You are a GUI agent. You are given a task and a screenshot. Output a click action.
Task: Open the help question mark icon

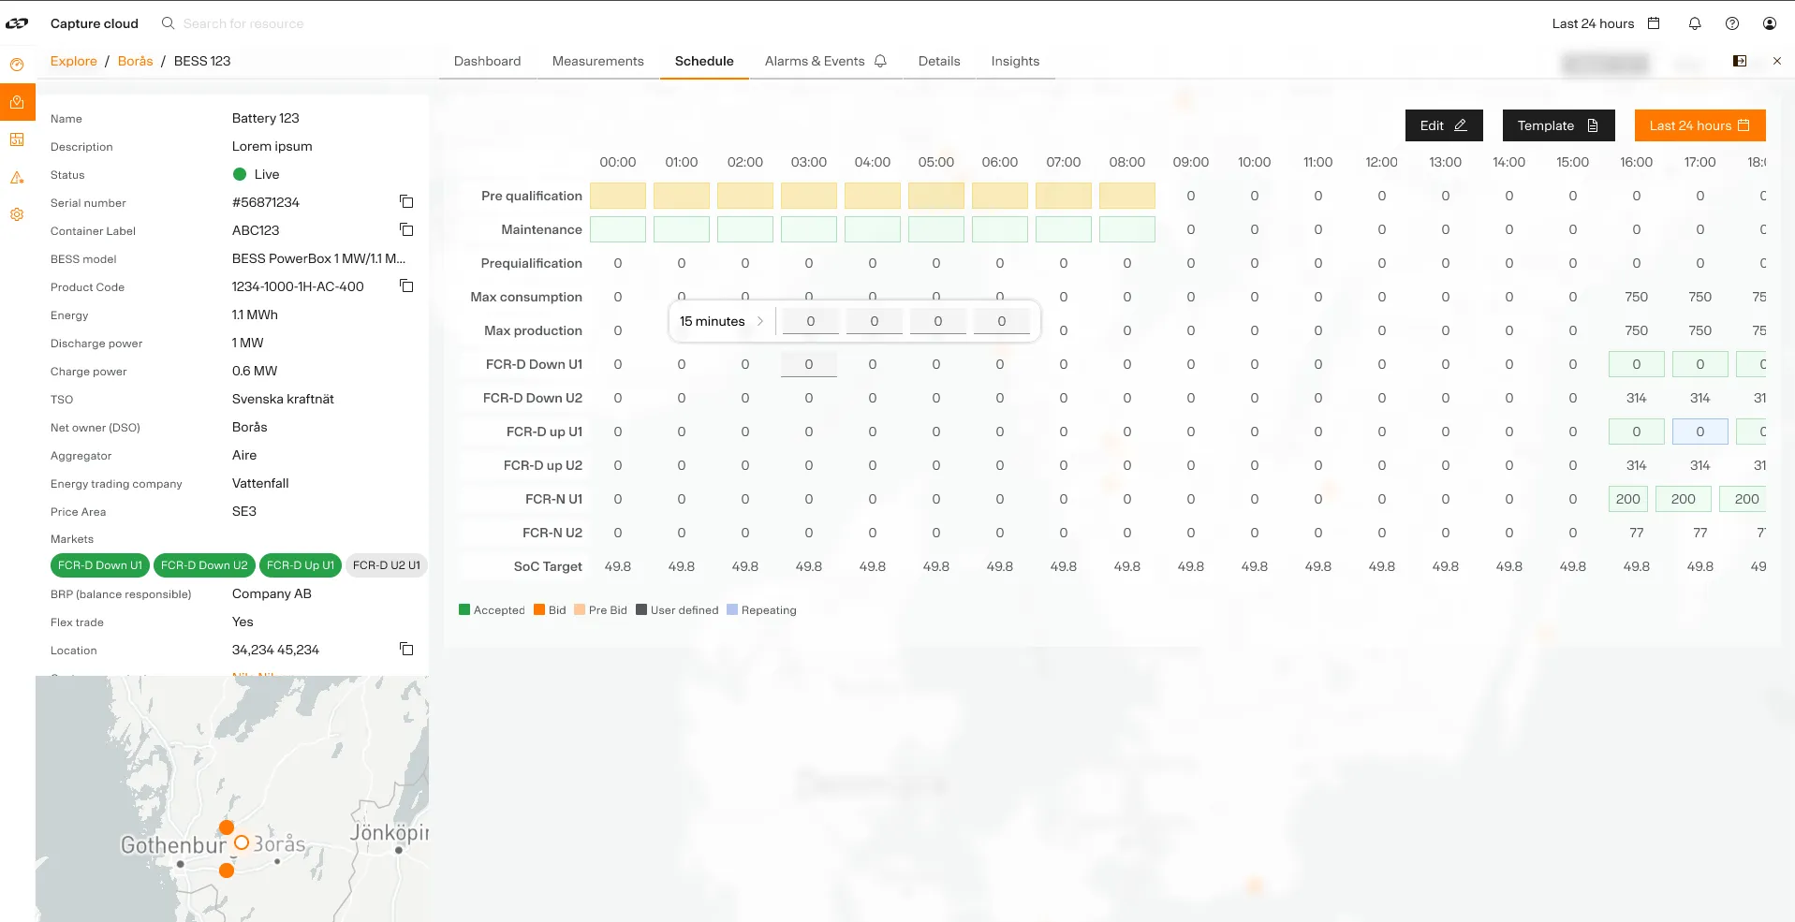coord(1732,23)
